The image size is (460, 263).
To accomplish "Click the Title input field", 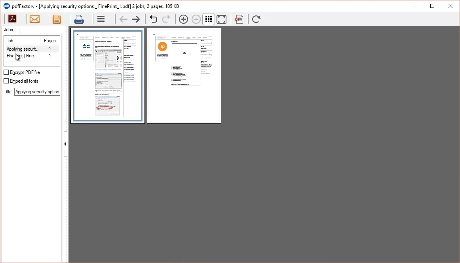I will pos(37,92).
